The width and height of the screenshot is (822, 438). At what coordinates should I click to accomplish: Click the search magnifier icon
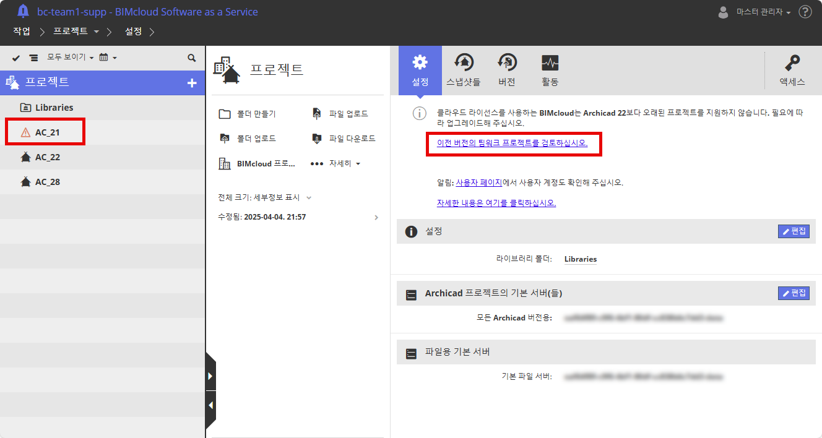click(192, 58)
